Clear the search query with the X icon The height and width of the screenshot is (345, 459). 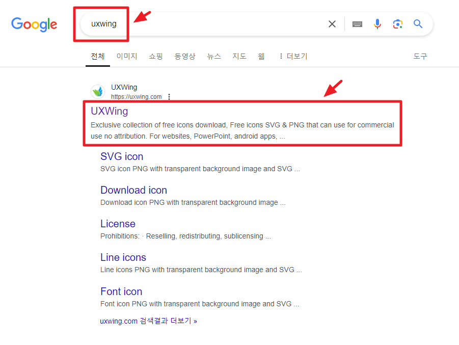(332, 23)
